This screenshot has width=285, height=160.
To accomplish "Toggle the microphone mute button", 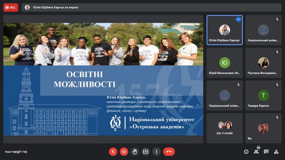I will 113,152.
